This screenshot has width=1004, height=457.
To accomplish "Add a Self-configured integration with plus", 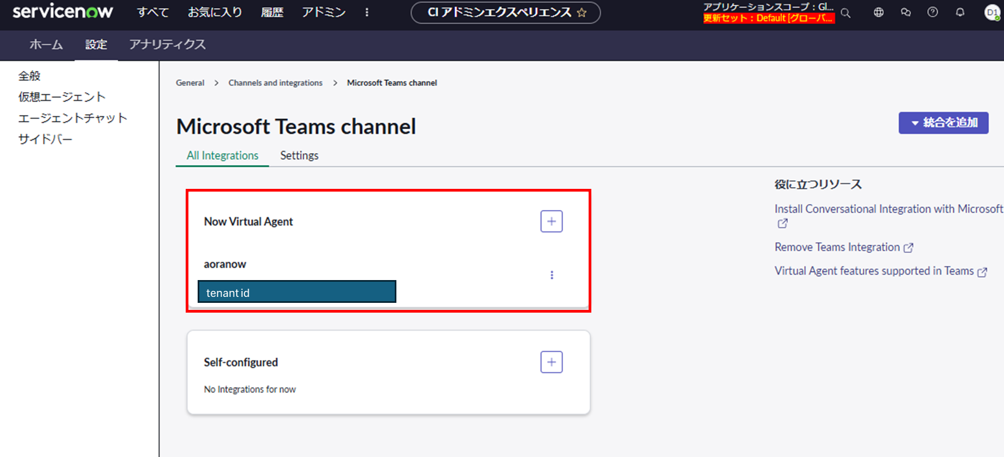I will point(551,362).
